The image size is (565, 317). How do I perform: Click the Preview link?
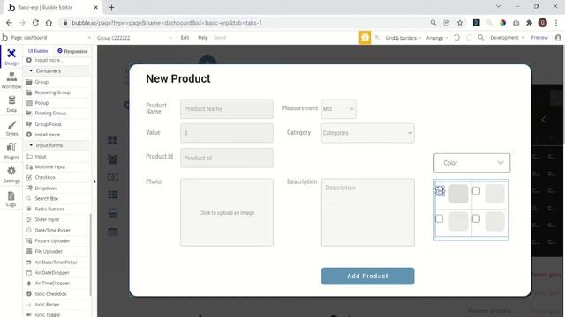tap(539, 37)
